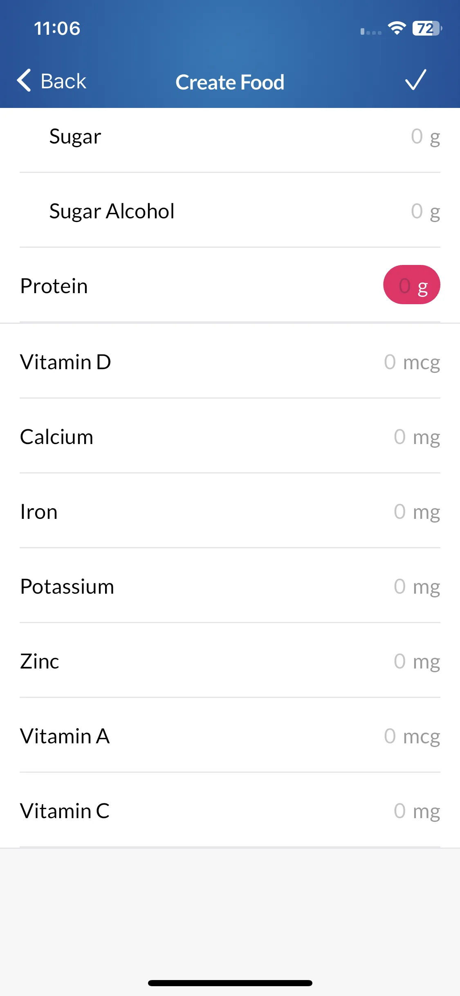The width and height of the screenshot is (460, 996).
Task: Tap the Create Food title
Action: click(x=230, y=82)
